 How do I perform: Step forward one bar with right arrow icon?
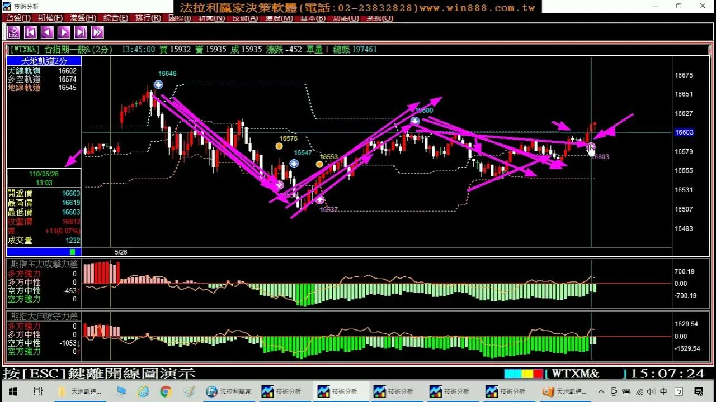click(x=64, y=32)
